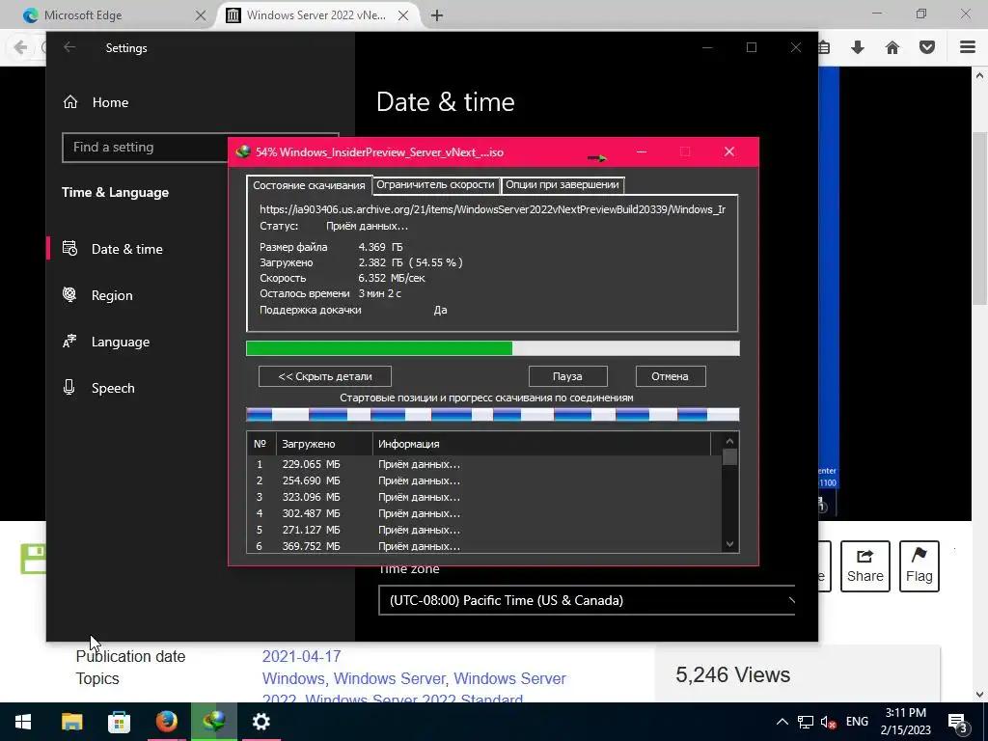This screenshot has width=988, height=741.
Task: Click the № column header
Action: click(261, 444)
